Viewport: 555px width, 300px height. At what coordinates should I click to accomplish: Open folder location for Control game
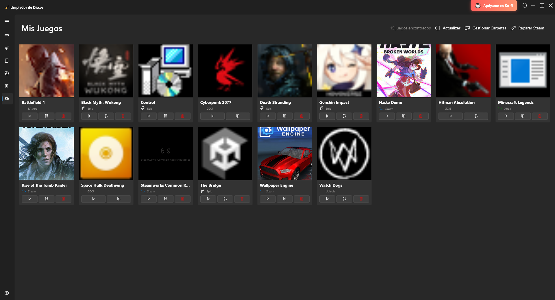(x=166, y=116)
